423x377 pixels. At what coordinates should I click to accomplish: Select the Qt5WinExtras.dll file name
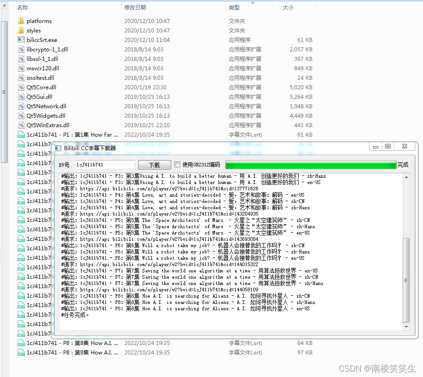coord(48,125)
